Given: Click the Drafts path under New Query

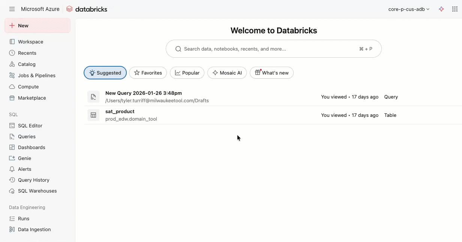Looking at the screenshot, I should click(x=157, y=100).
